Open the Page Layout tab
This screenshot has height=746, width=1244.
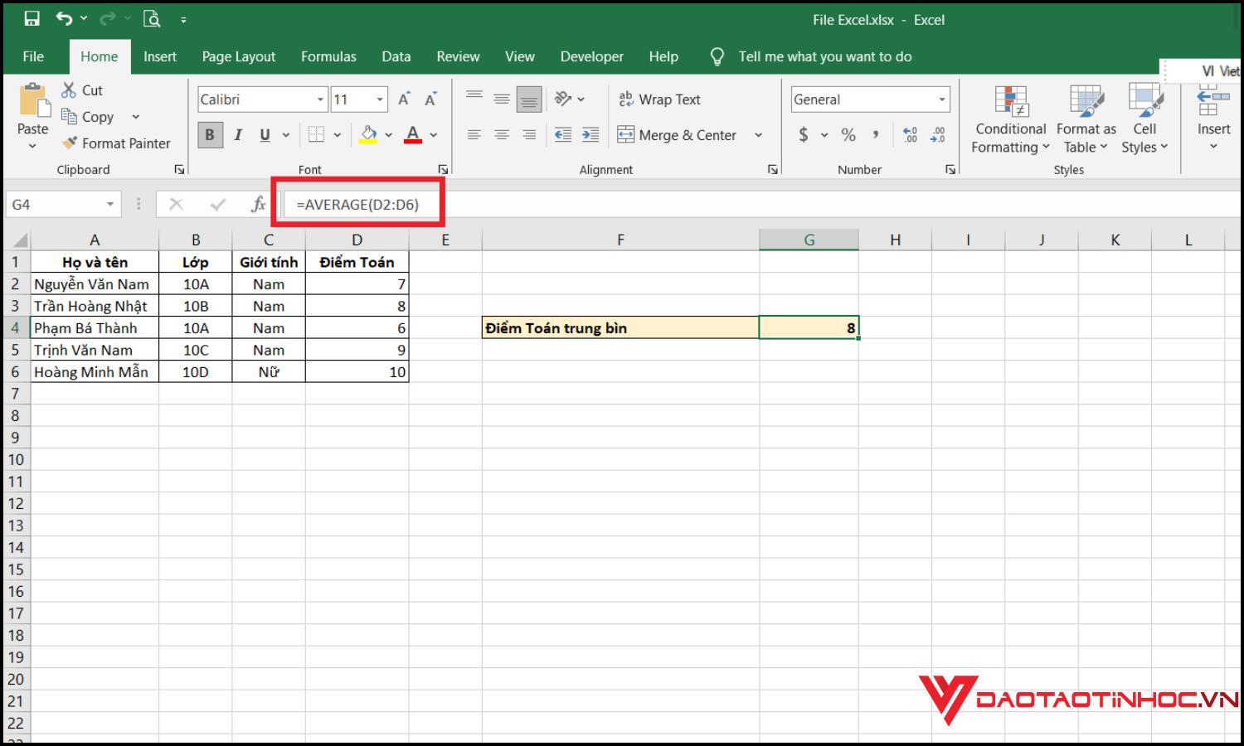tap(238, 56)
